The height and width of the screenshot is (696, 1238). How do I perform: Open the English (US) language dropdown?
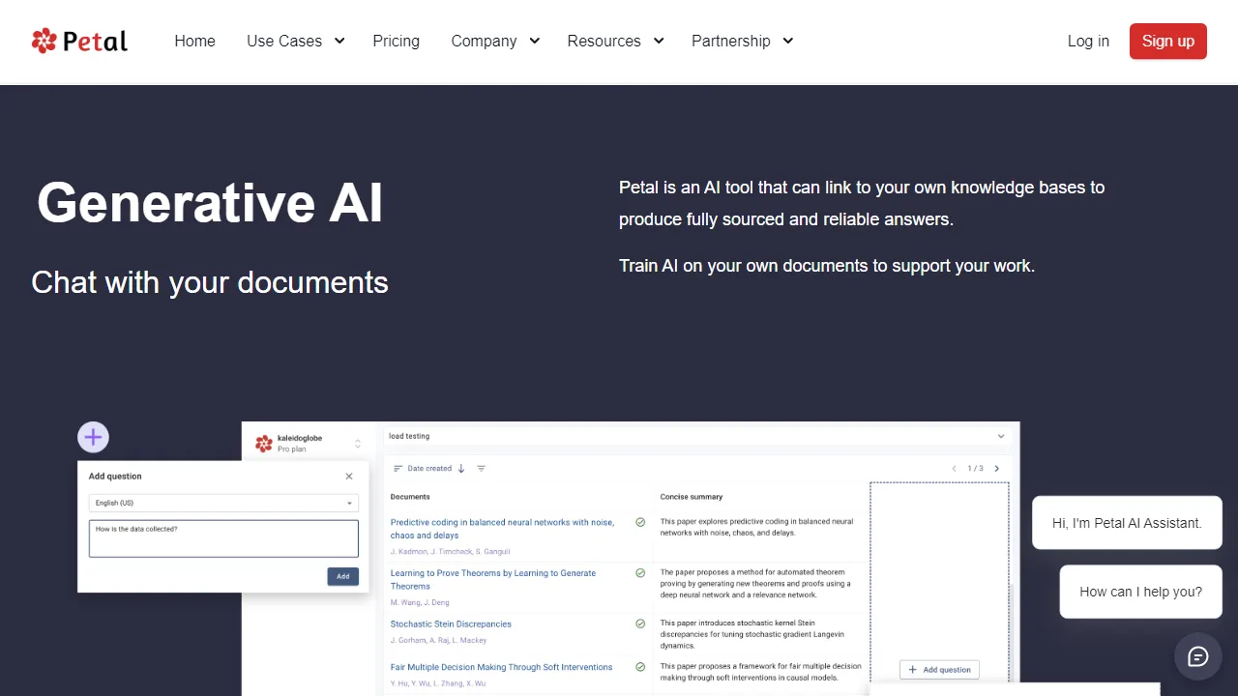click(223, 503)
